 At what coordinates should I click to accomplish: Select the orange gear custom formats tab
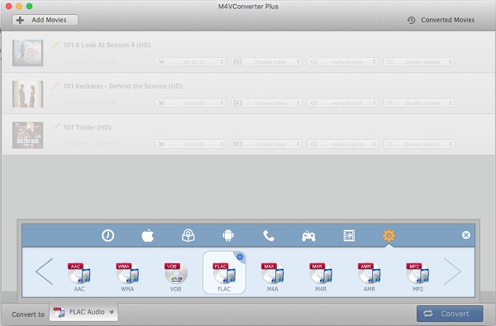point(389,236)
